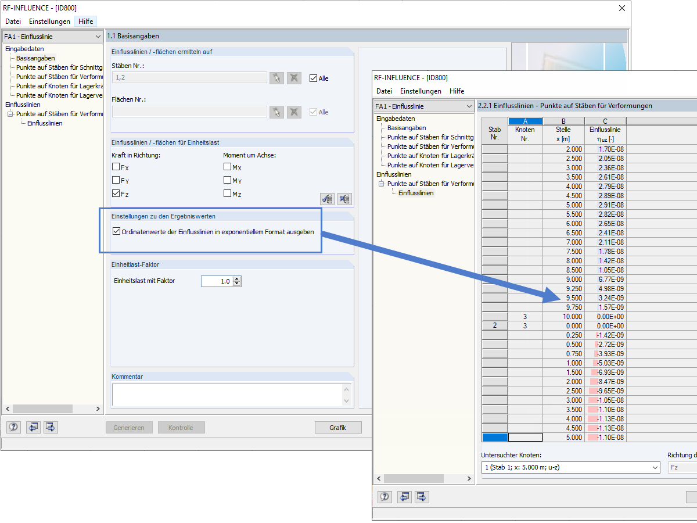Click the Kontrolle button
Image resolution: width=697 pixels, height=523 pixels.
coord(181,428)
